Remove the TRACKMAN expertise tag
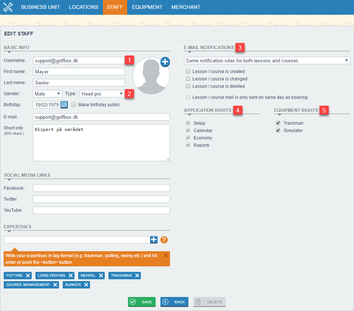The image size is (354, 311). click(137, 276)
